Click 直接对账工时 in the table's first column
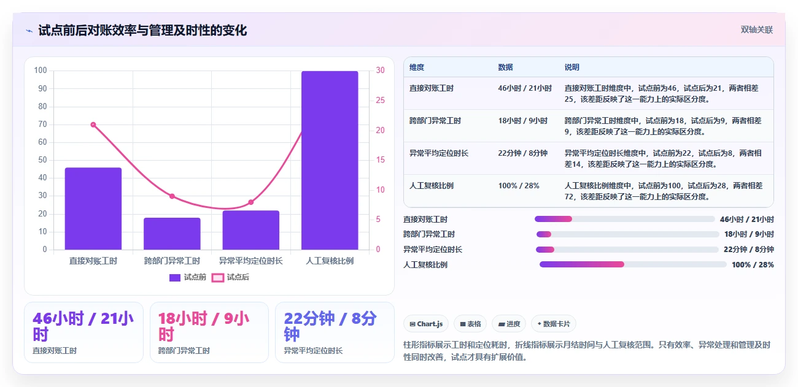The image size is (798, 387). (x=432, y=88)
